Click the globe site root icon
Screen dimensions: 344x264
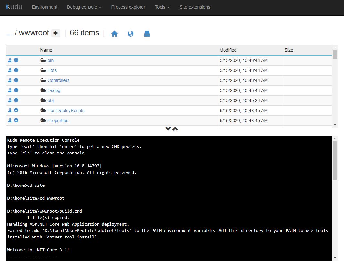click(130, 34)
